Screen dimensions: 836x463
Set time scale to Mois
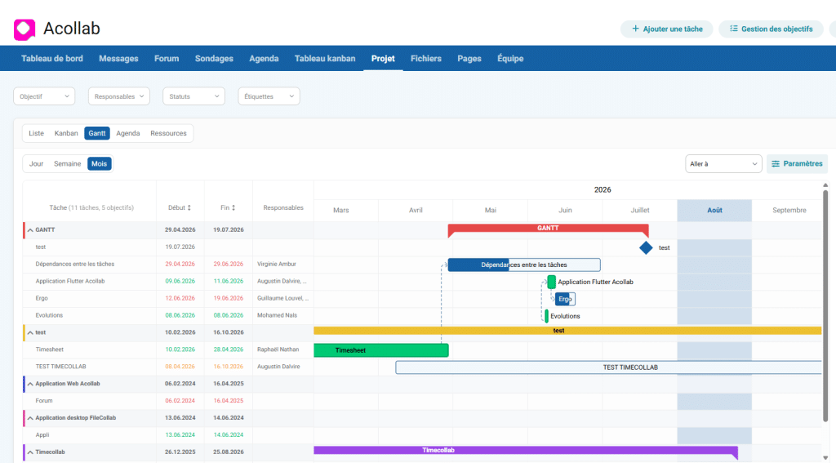tap(99, 164)
